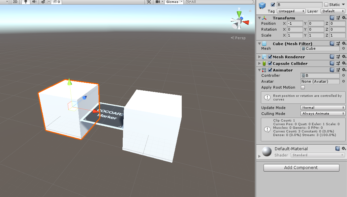347x197 pixels.
Task: Open the Gizmos dropdown arrow
Action: (181, 2)
